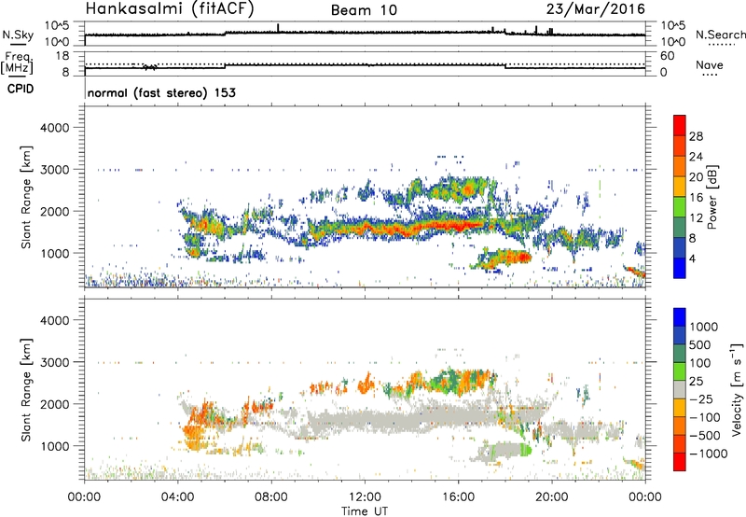Select the Slant Range [km] label of velocity panel
This screenshot has width=746, height=517.
(x=26, y=390)
